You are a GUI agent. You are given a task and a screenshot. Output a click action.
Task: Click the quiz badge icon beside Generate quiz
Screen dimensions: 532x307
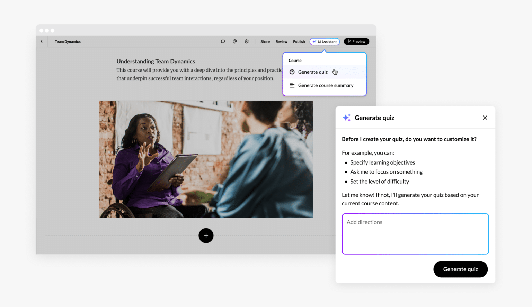(292, 72)
